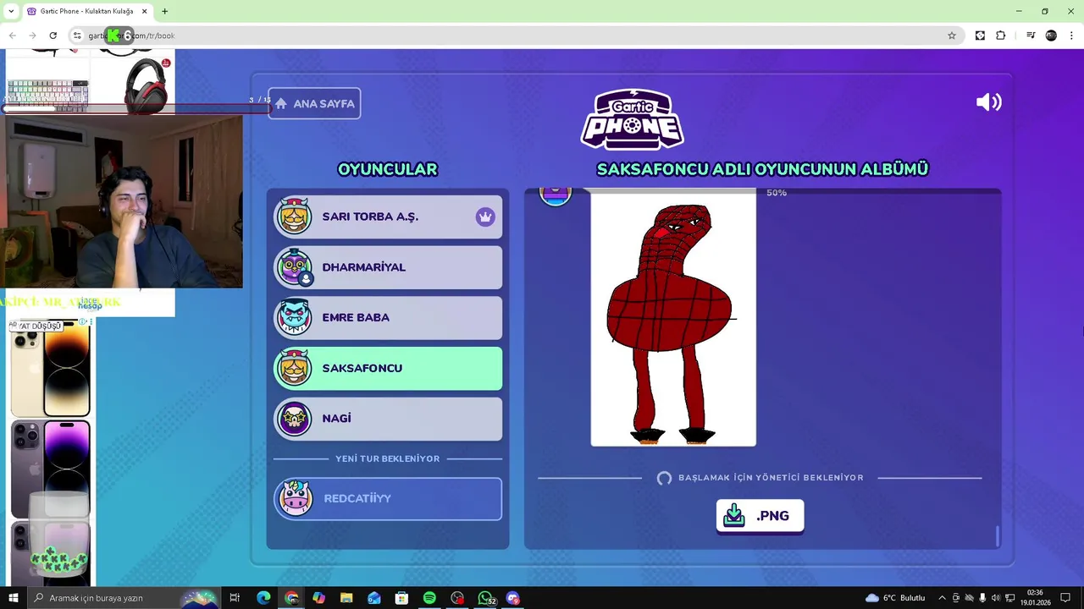
Task: Bookmark this page with the star icon
Action: click(952, 36)
